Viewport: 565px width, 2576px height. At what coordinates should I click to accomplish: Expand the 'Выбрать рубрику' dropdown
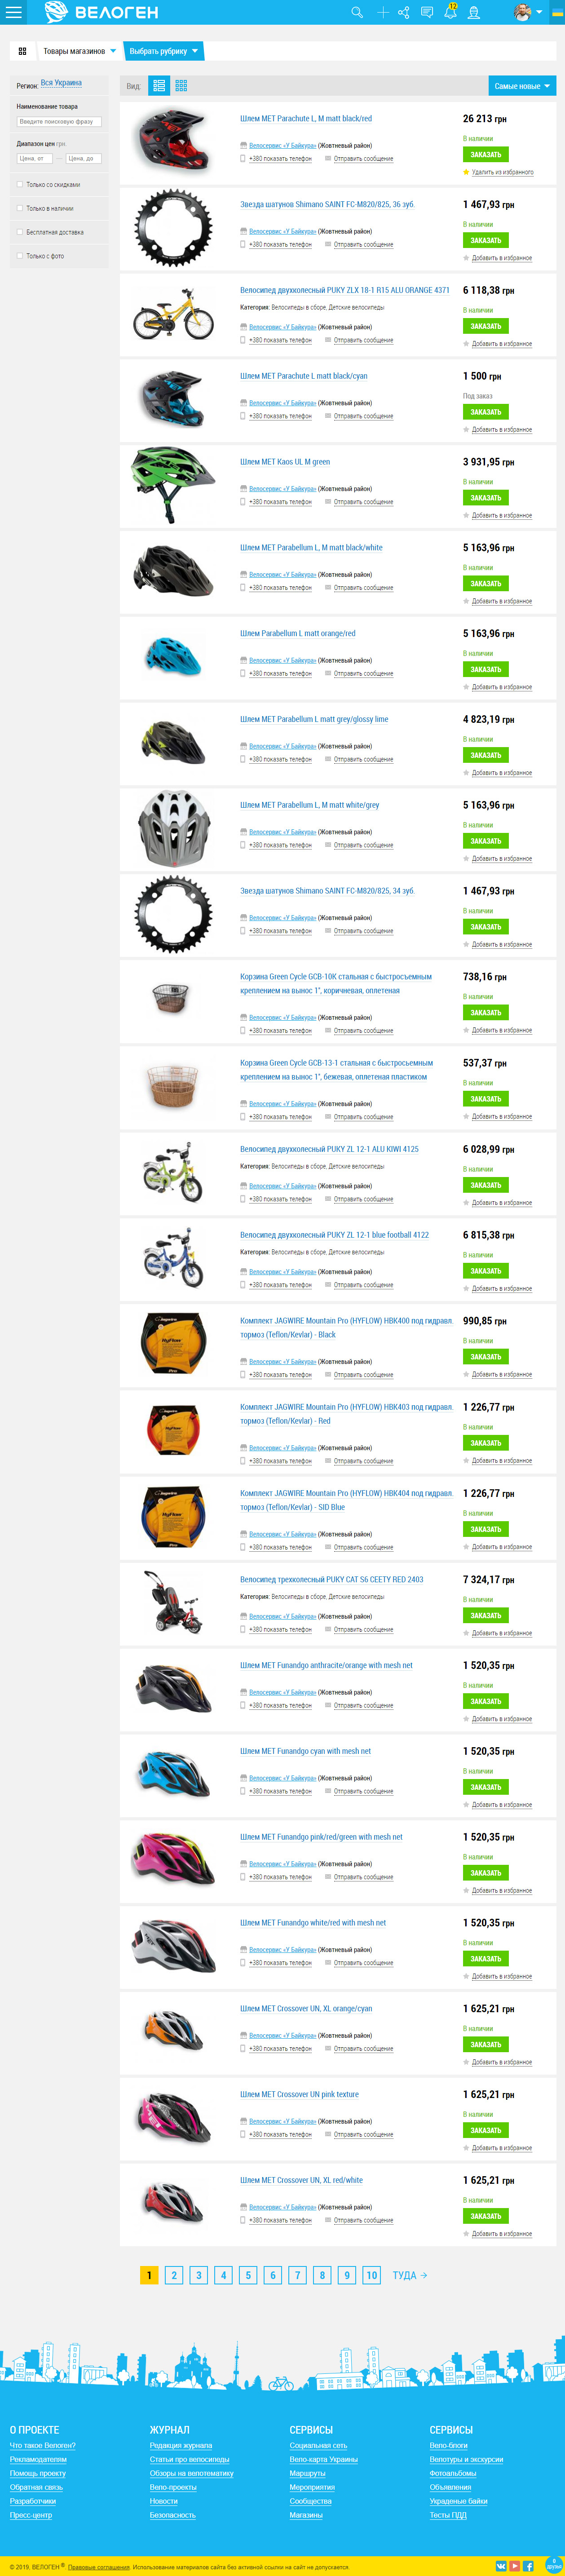pos(164,51)
